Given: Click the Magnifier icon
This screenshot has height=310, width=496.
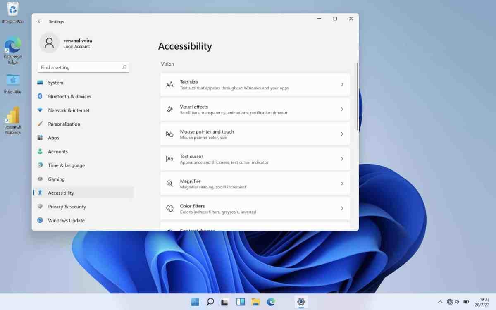Looking at the screenshot, I should pyautogui.click(x=169, y=184).
